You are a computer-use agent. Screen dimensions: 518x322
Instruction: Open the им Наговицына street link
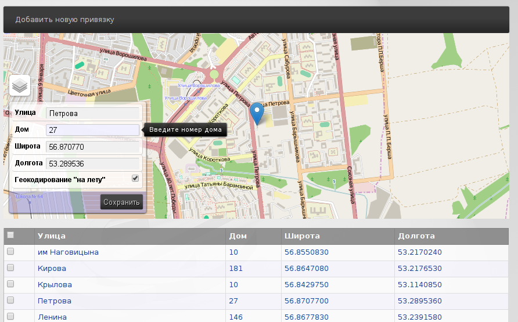pos(68,252)
